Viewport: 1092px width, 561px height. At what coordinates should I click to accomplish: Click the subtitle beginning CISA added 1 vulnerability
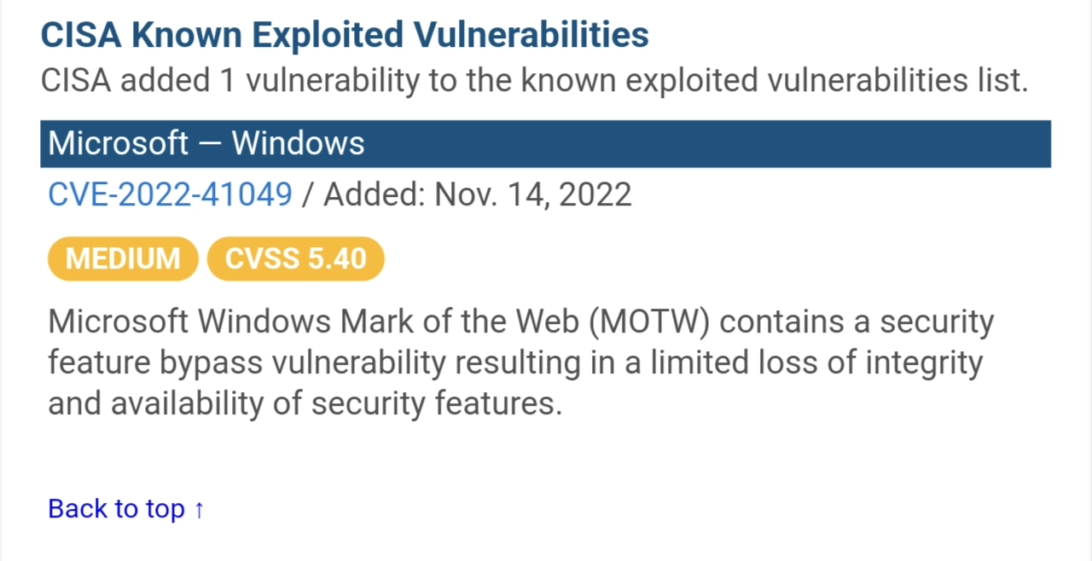coord(534,81)
